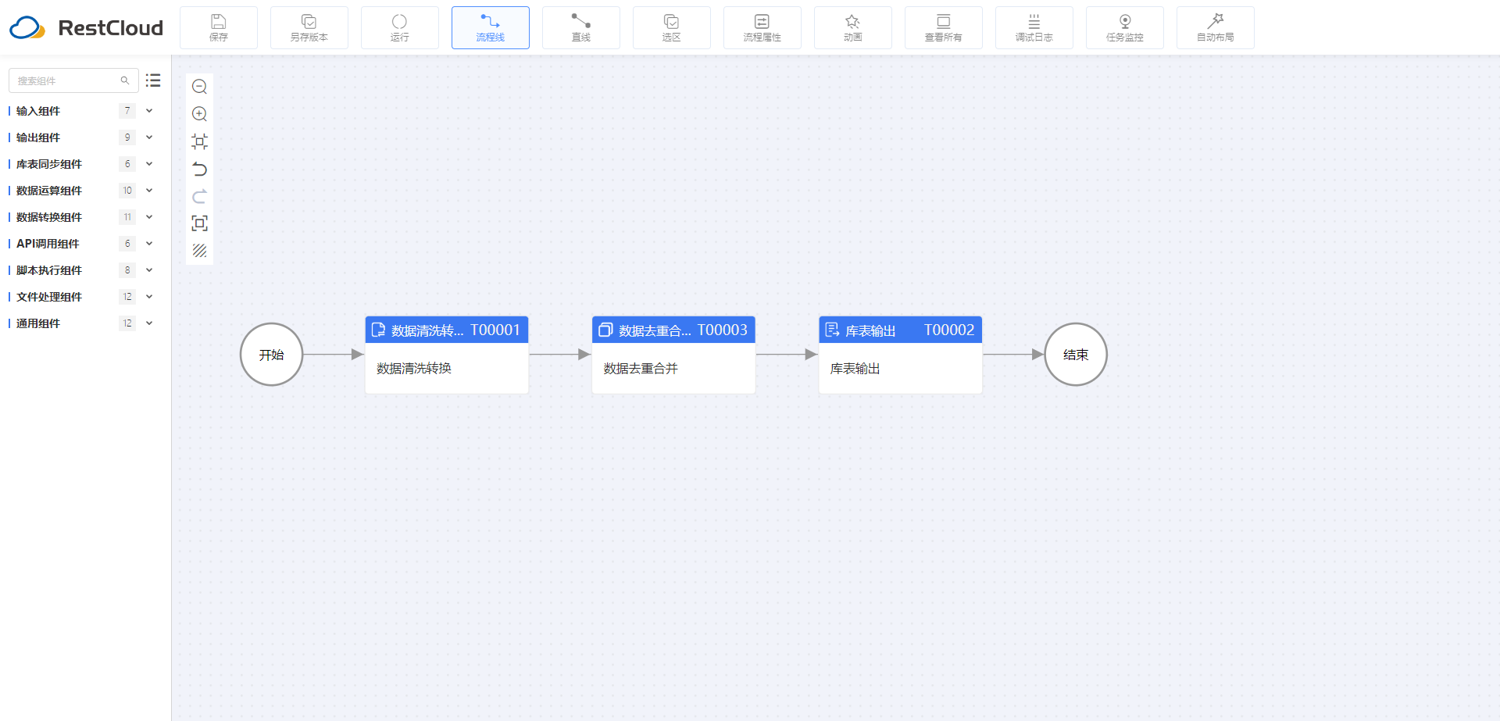1500x721 pixels.
Task: Toggle the 动画 animation button
Action: click(x=853, y=28)
